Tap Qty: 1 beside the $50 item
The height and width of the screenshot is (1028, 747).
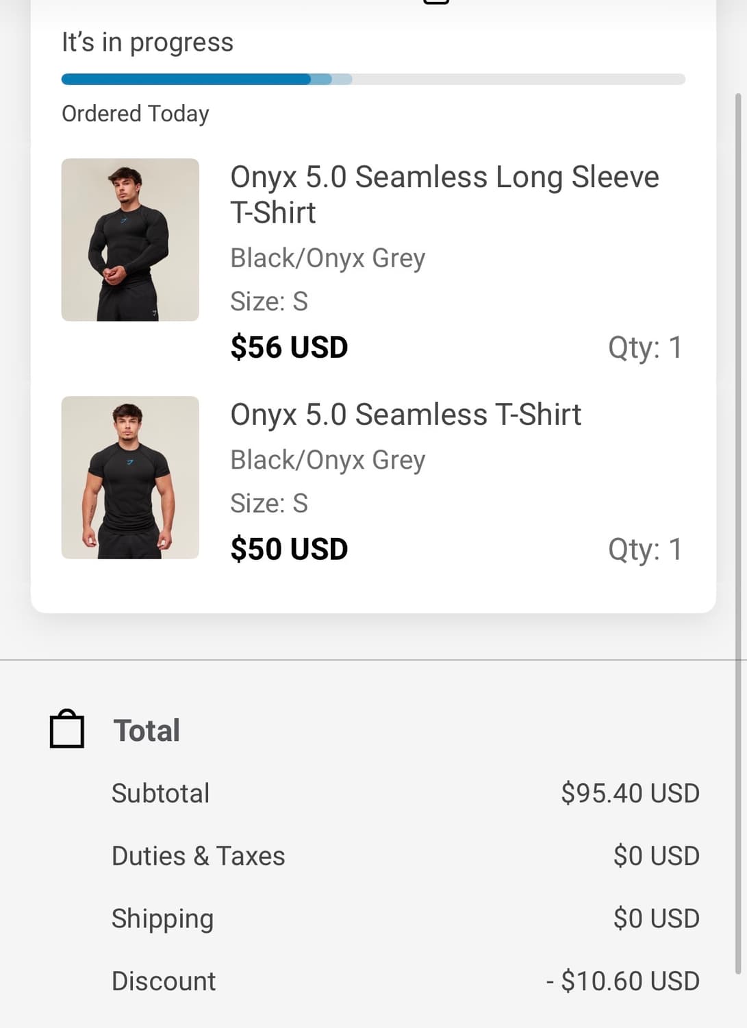point(644,550)
